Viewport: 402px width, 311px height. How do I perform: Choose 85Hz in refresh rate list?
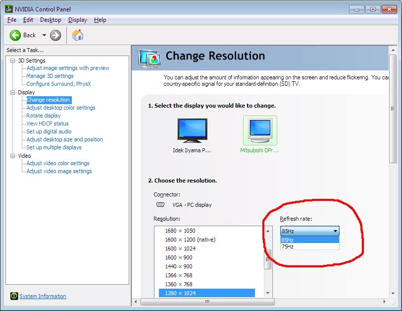pyautogui.click(x=310, y=240)
